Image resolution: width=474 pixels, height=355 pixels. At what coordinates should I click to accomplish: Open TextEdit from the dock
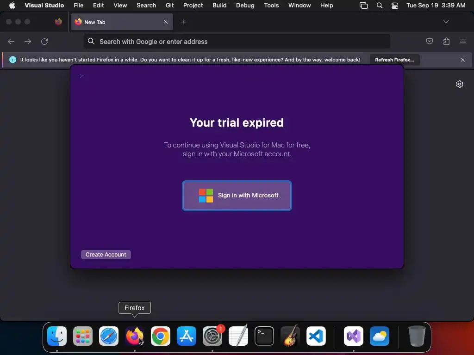pos(238,336)
